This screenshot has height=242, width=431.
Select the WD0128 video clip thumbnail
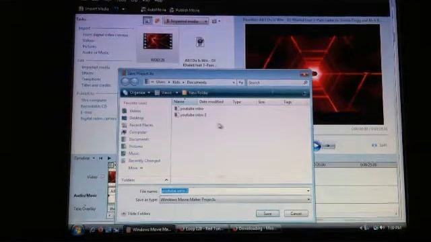158,41
